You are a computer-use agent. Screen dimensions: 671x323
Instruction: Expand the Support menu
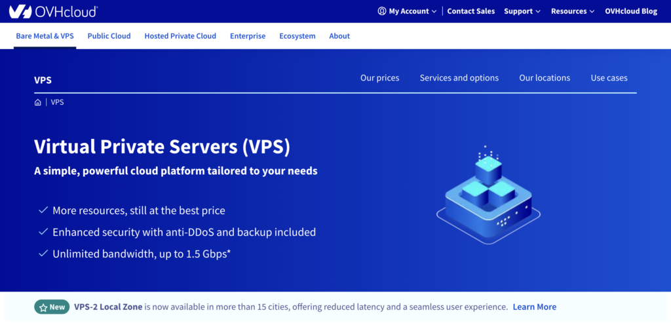pos(522,12)
